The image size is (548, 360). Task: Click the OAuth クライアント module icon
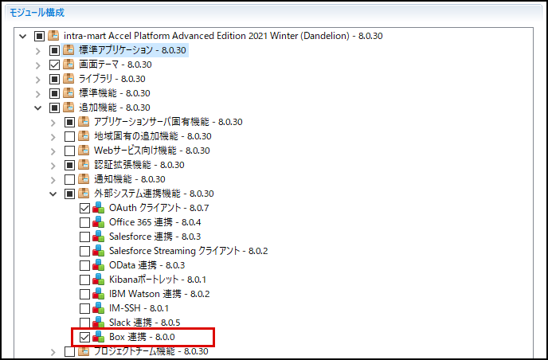(99, 208)
